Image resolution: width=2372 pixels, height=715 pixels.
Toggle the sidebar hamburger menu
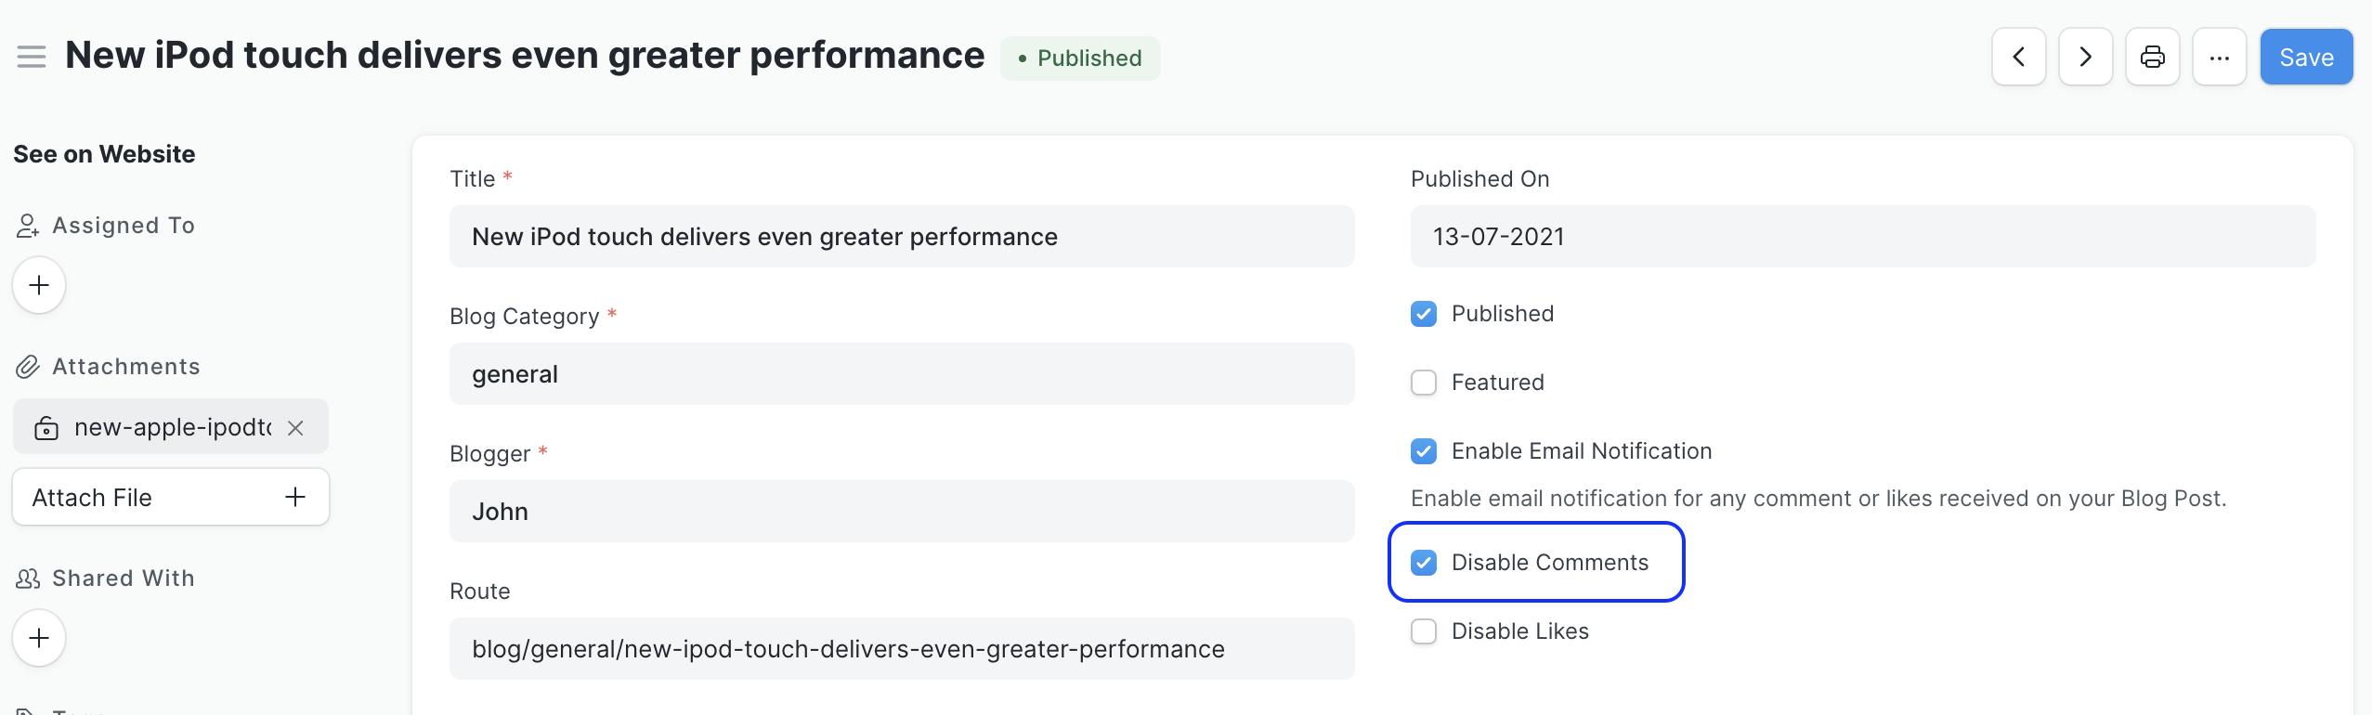pos(32,57)
